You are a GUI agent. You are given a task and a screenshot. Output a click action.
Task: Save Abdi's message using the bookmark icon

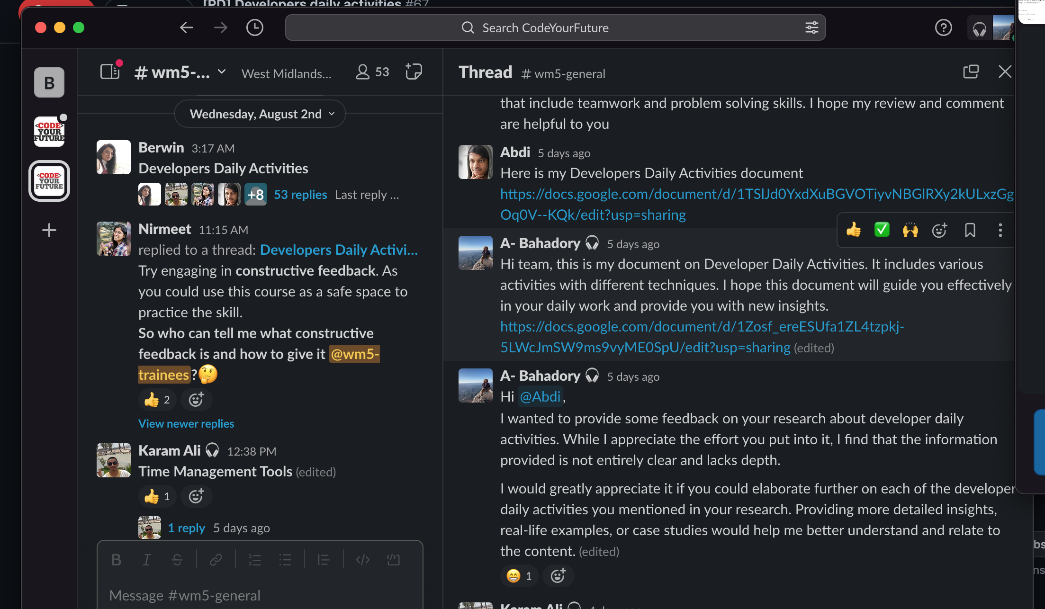tap(970, 230)
